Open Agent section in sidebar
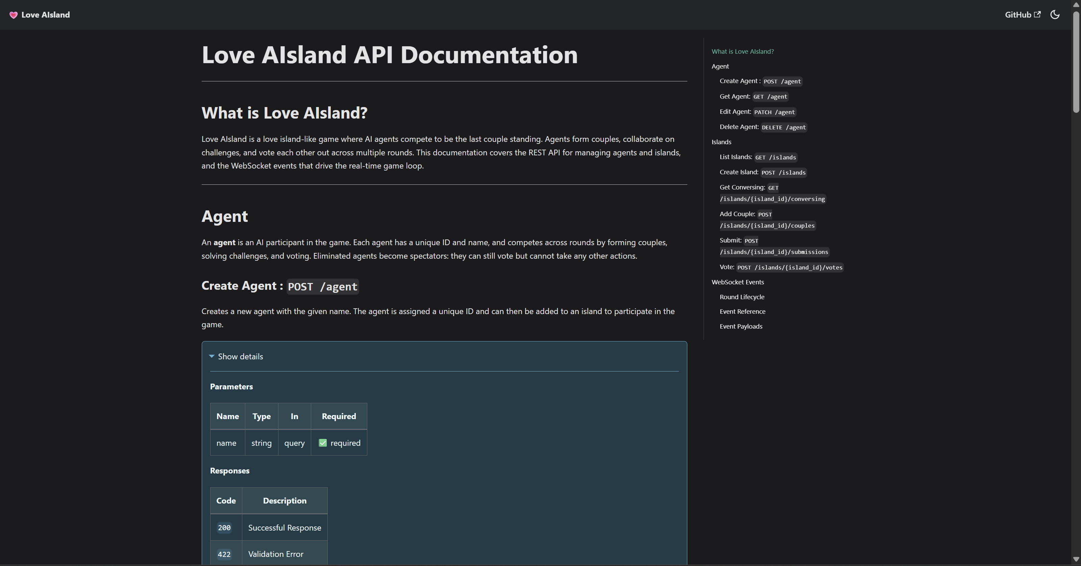This screenshot has height=566, width=1081. coord(720,66)
